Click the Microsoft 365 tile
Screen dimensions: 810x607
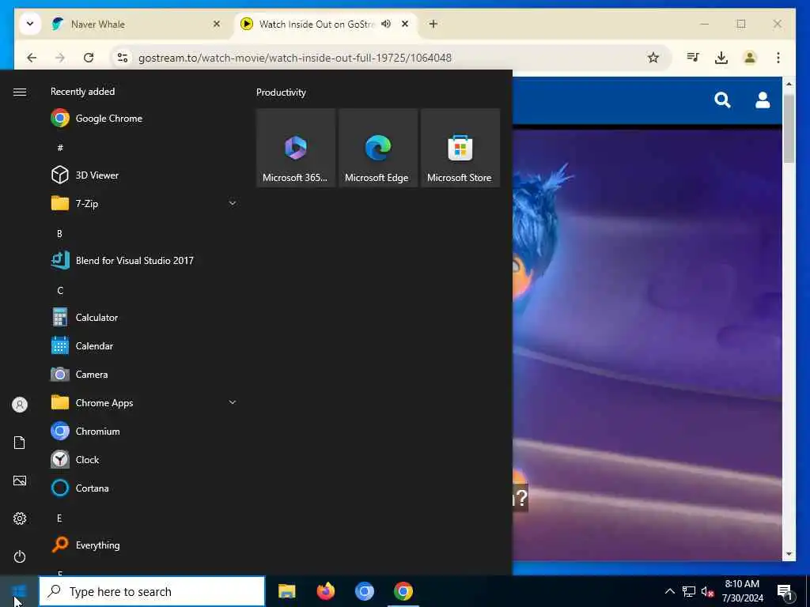click(296, 148)
